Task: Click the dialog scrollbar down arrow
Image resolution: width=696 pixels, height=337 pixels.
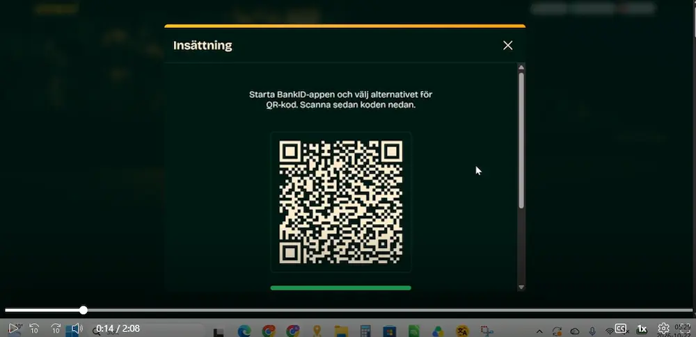Action: (x=521, y=288)
